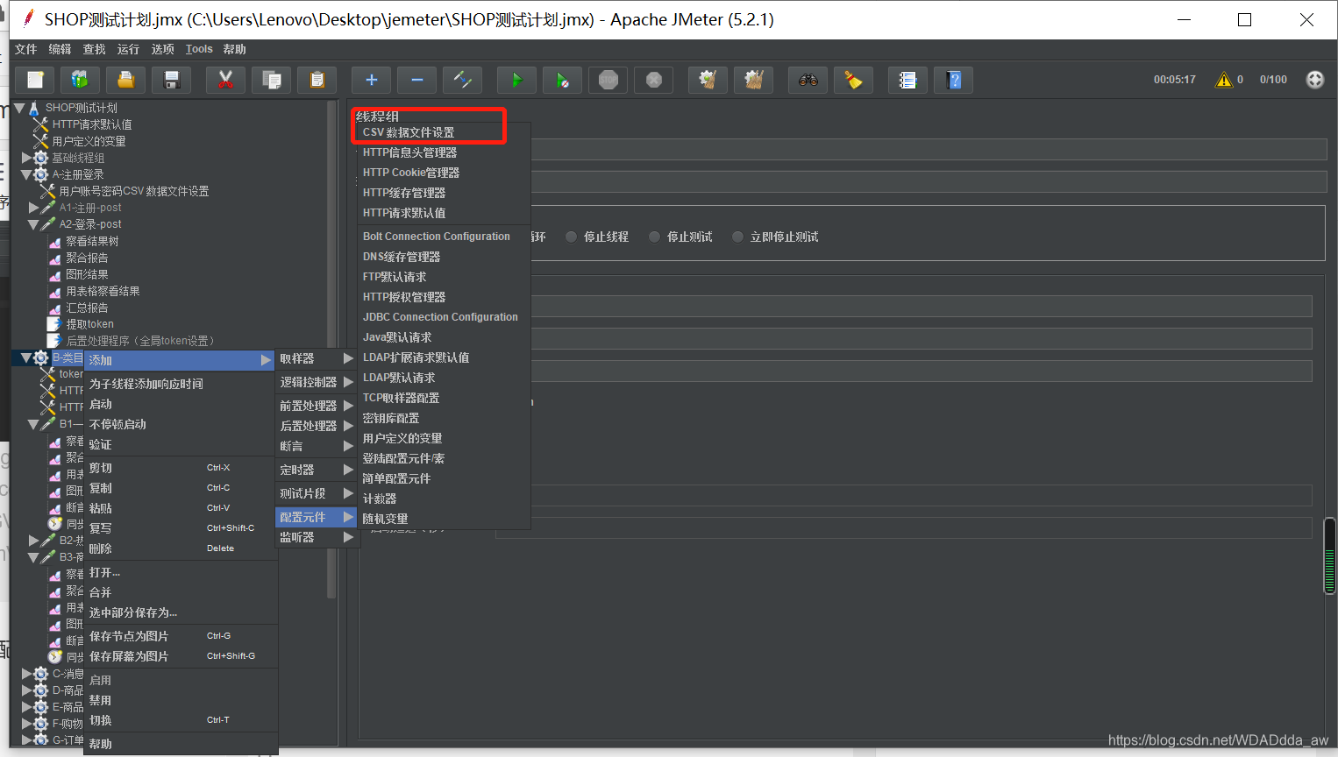Collapse the SHOP测试计划 root node
Image resolution: width=1338 pixels, height=757 pixels.
19,108
